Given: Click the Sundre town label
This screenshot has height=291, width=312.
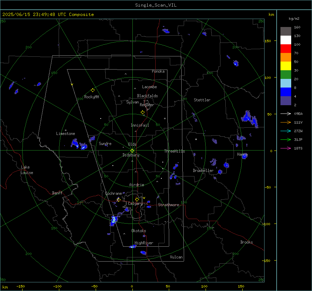Looking at the screenshot, I should (x=105, y=144).
